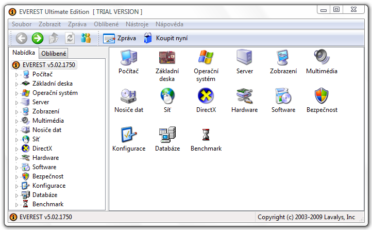Select Bezpečnost in the sidebar tree
The width and height of the screenshot is (372, 230).
[48, 176]
